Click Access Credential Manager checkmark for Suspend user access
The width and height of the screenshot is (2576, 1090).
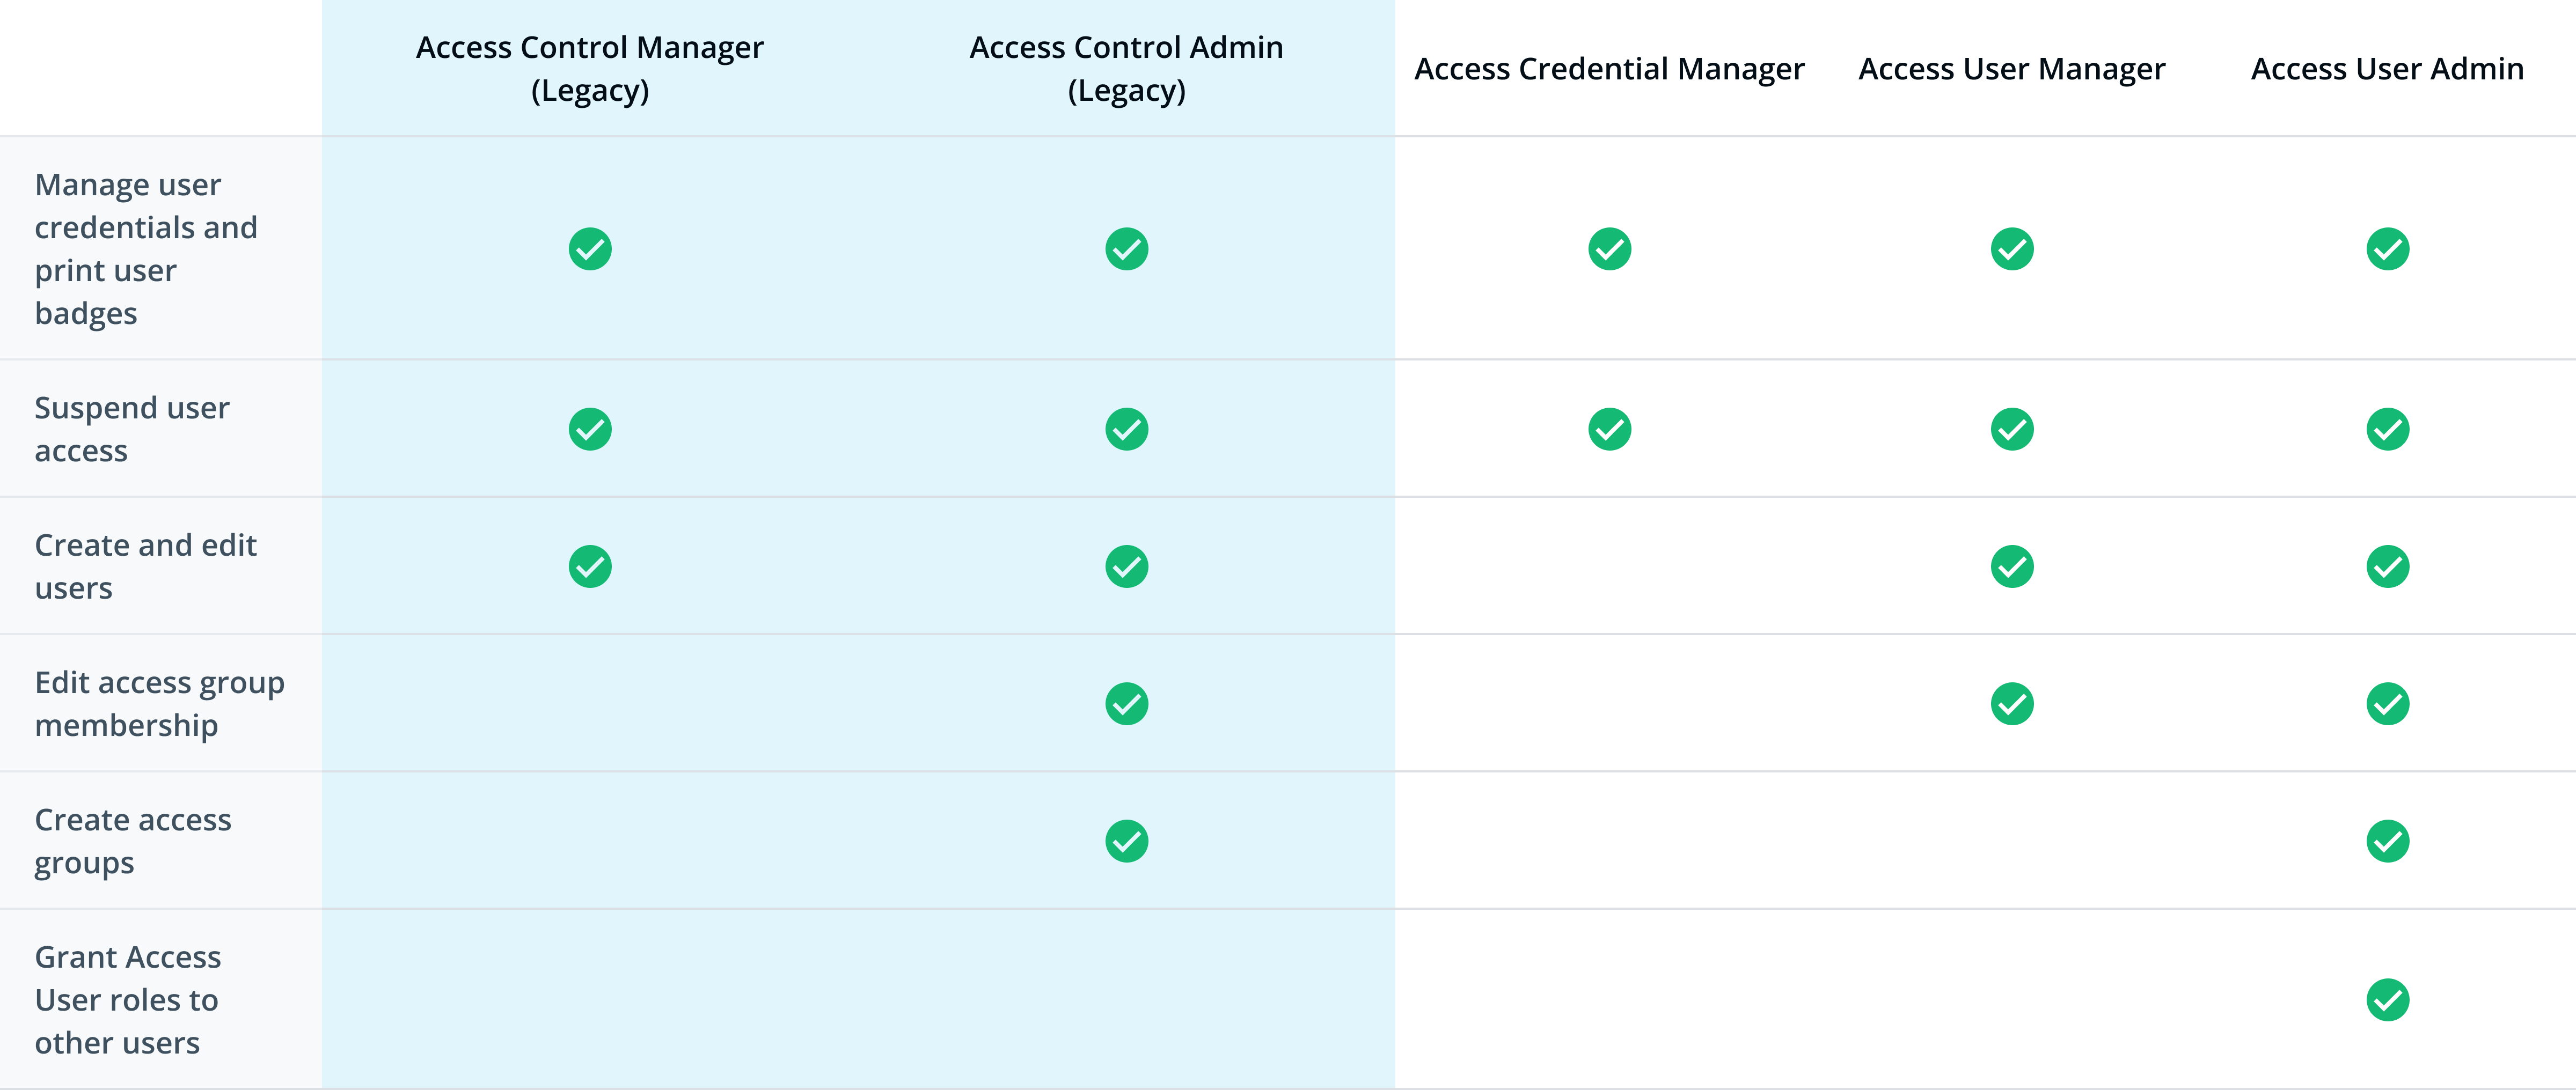1609,429
